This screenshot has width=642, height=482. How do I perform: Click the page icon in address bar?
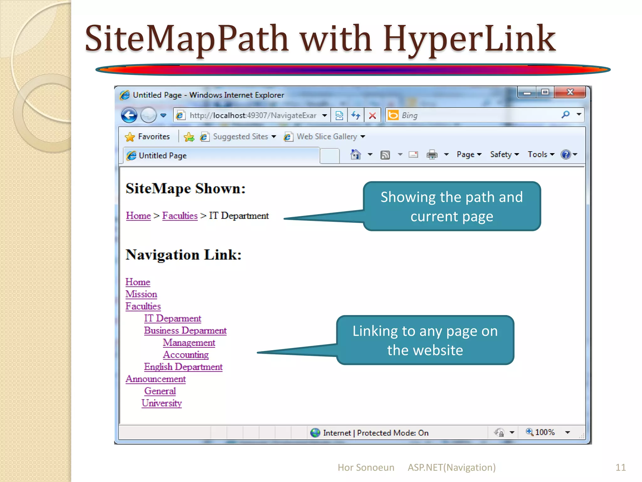[x=180, y=115]
